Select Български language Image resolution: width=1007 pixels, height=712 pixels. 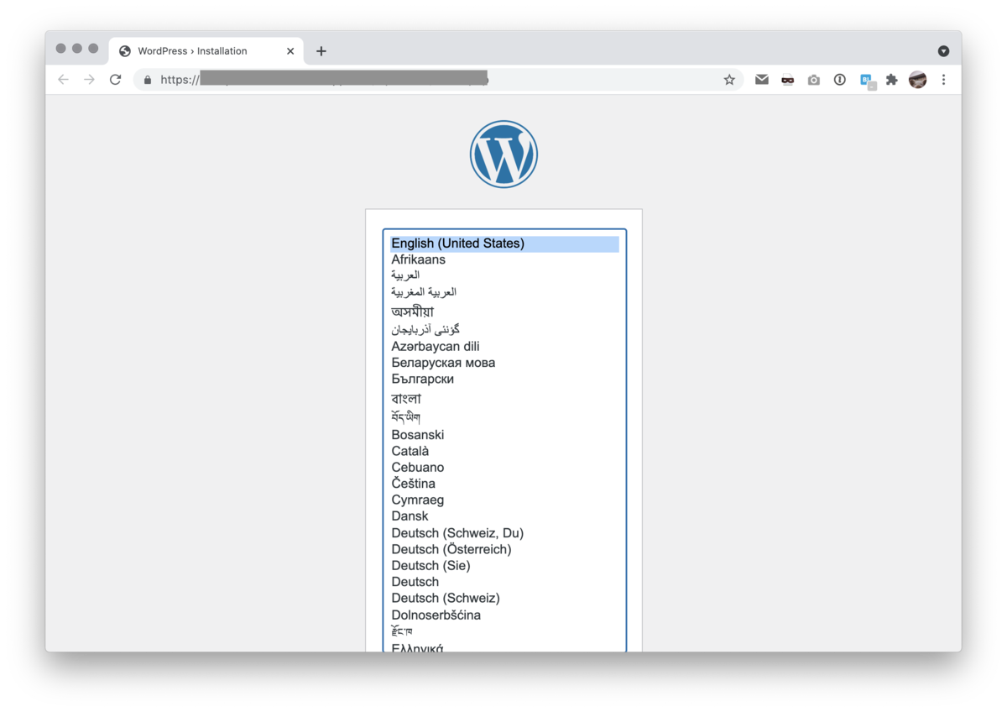[504, 379]
